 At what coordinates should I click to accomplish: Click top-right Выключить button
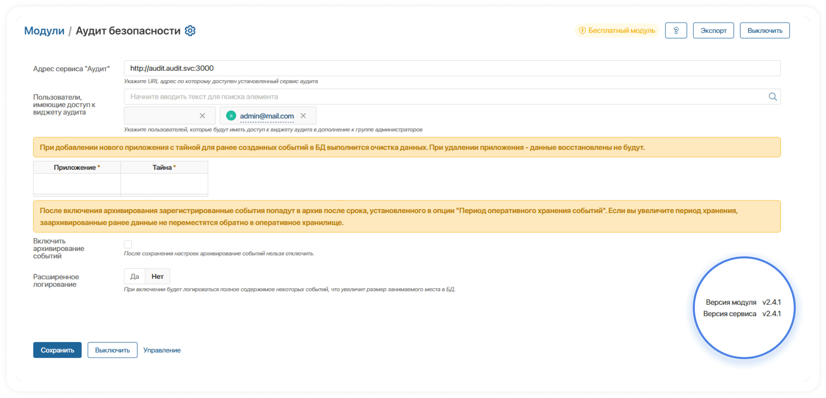tap(764, 31)
